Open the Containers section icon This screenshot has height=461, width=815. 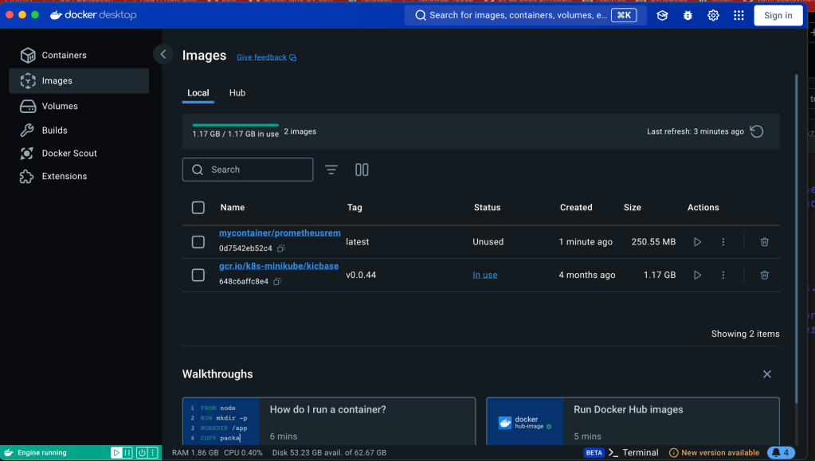[28, 55]
